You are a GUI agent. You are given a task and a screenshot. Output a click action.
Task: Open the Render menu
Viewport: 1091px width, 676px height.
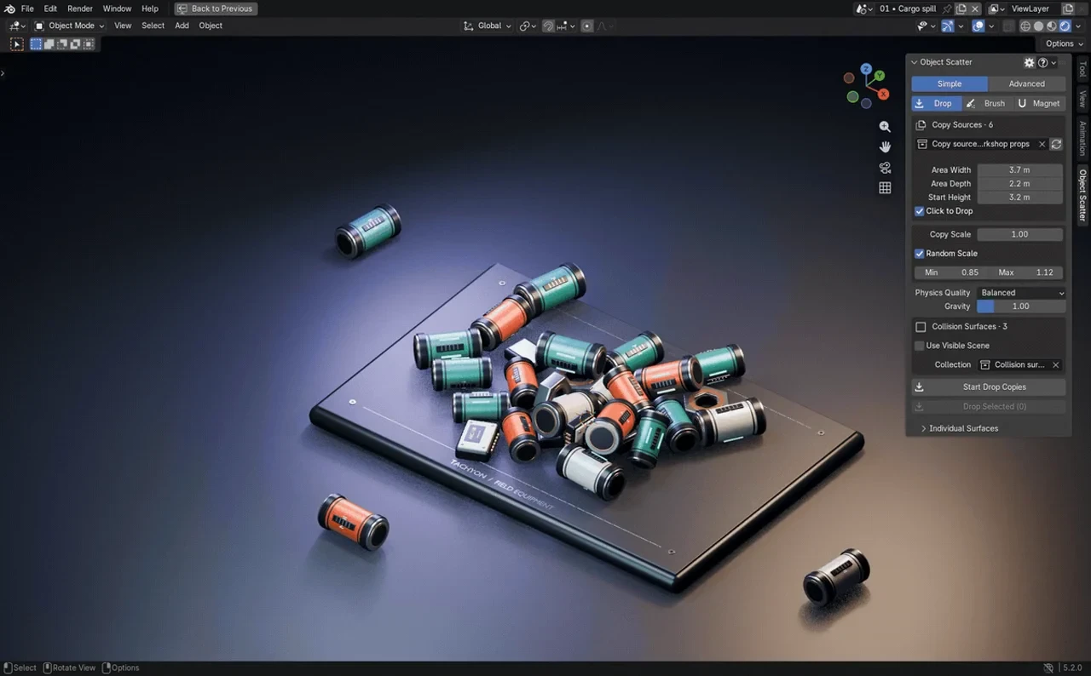(x=80, y=9)
